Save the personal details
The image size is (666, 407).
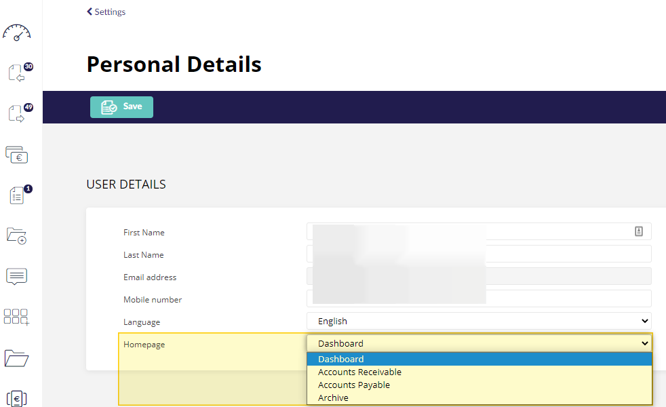pyautogui.click(x=121, y=107)
